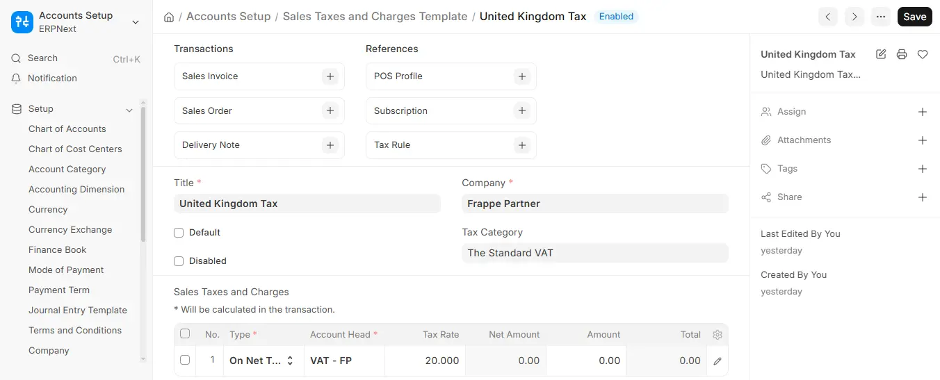Save the tax template
The width and height of the screenshot is (940, 380).
914,17
